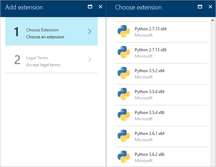The height and width of the screenshot is (167, 216).
Task: Click the Python 2.7.13 x64 logo icon
Action: [x=124, y=32]
